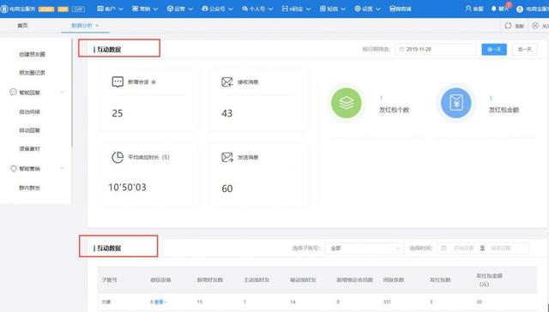
Task: Open the 营销 menu in top bar
Action: [x=145, y=9]
